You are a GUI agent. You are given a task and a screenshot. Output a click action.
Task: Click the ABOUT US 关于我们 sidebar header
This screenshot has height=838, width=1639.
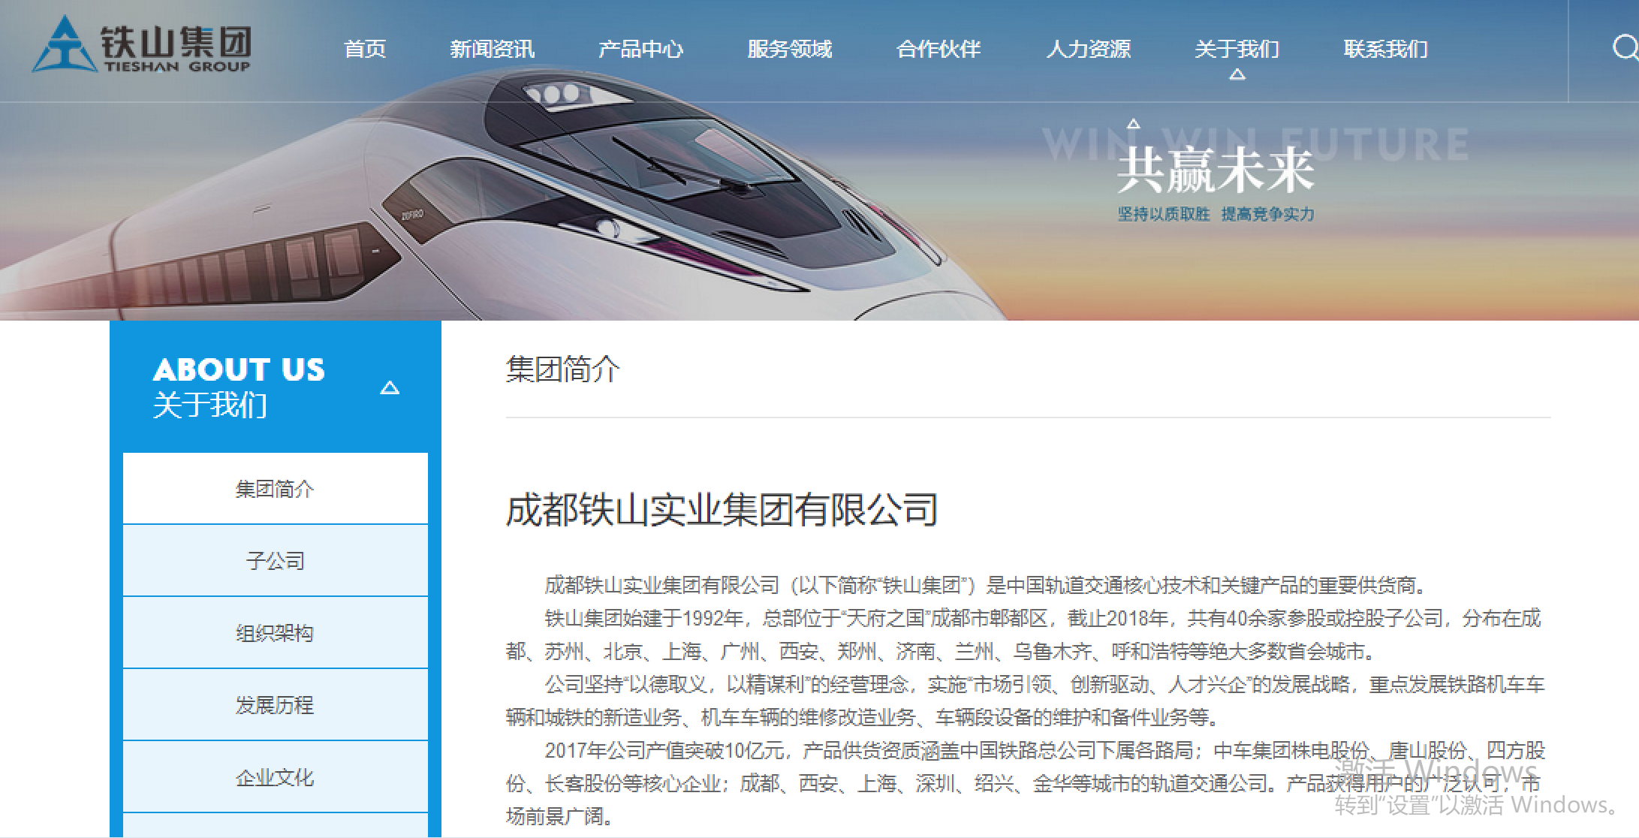[276, 387]
